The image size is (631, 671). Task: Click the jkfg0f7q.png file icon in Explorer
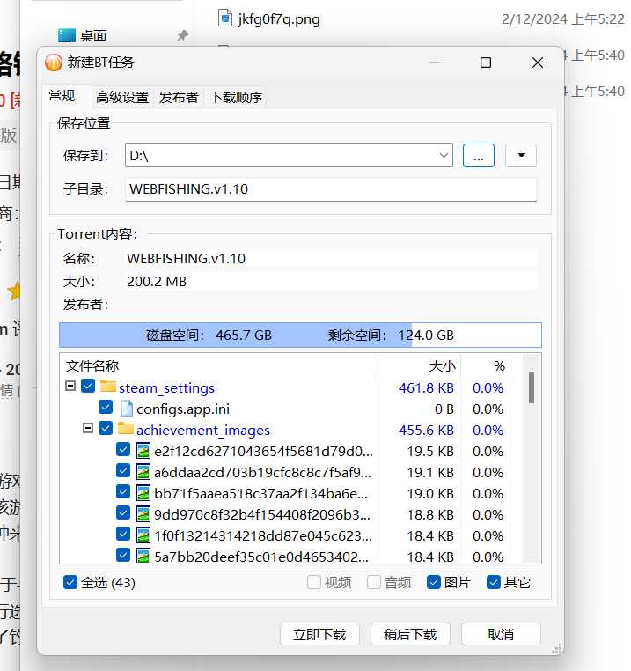click(225, 18)
